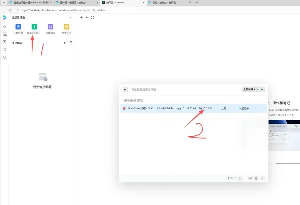Switch to the 腾讯云 OrcaTerm browser tab
The image size is (300, 205).
pos(123,3)
